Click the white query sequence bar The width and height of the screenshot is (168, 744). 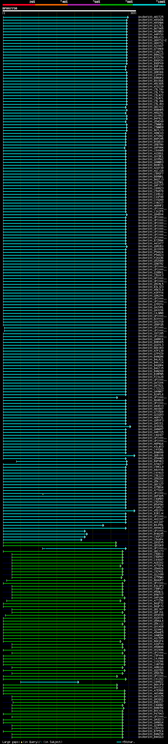[69, 11]
